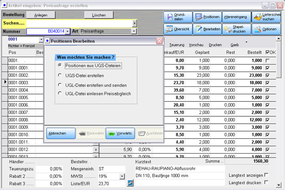Open the Grunddaten view

click(178, 17)
